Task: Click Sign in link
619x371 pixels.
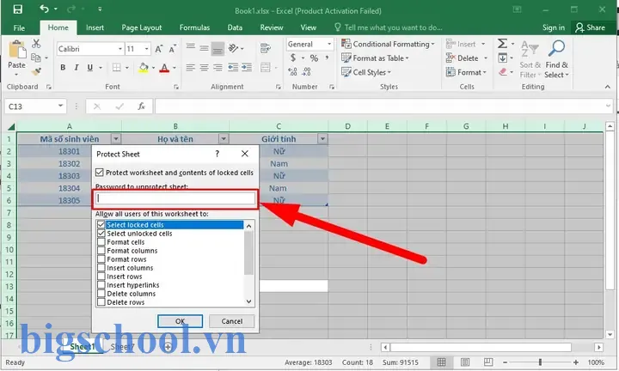Action: pos(553,27)
